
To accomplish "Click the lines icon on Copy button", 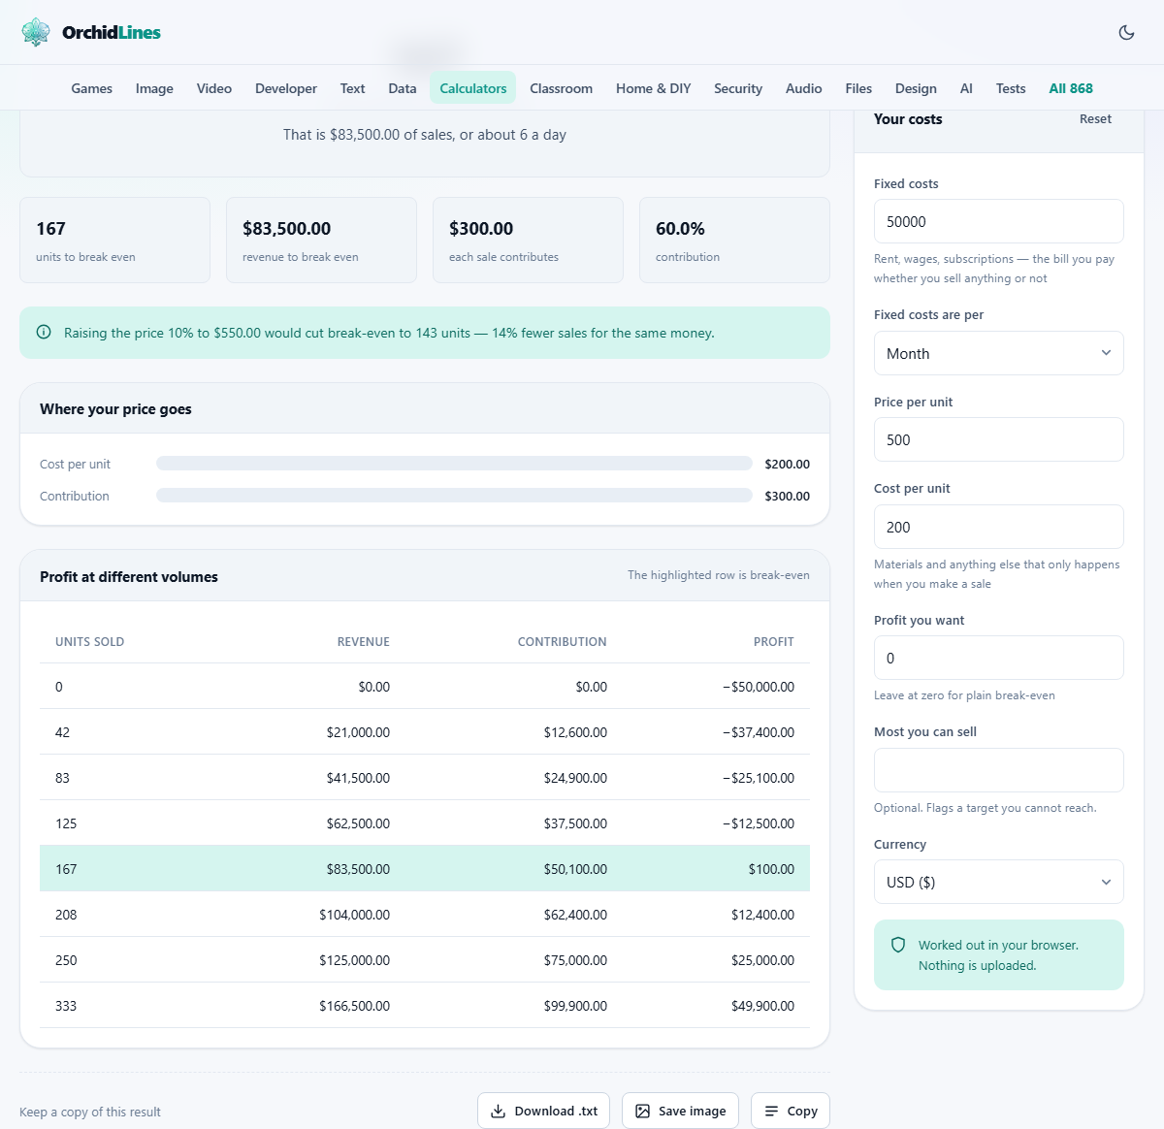I will (771, 1112).
